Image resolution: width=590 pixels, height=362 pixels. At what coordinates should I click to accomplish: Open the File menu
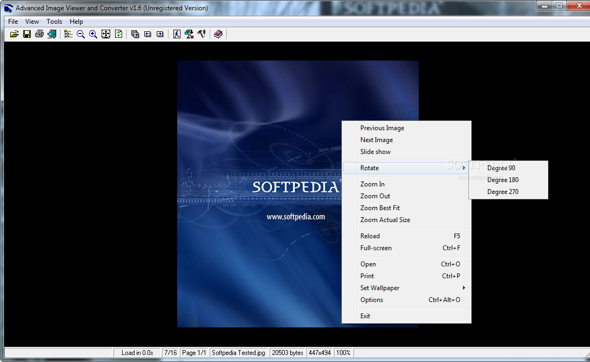(x=13, y=22)
